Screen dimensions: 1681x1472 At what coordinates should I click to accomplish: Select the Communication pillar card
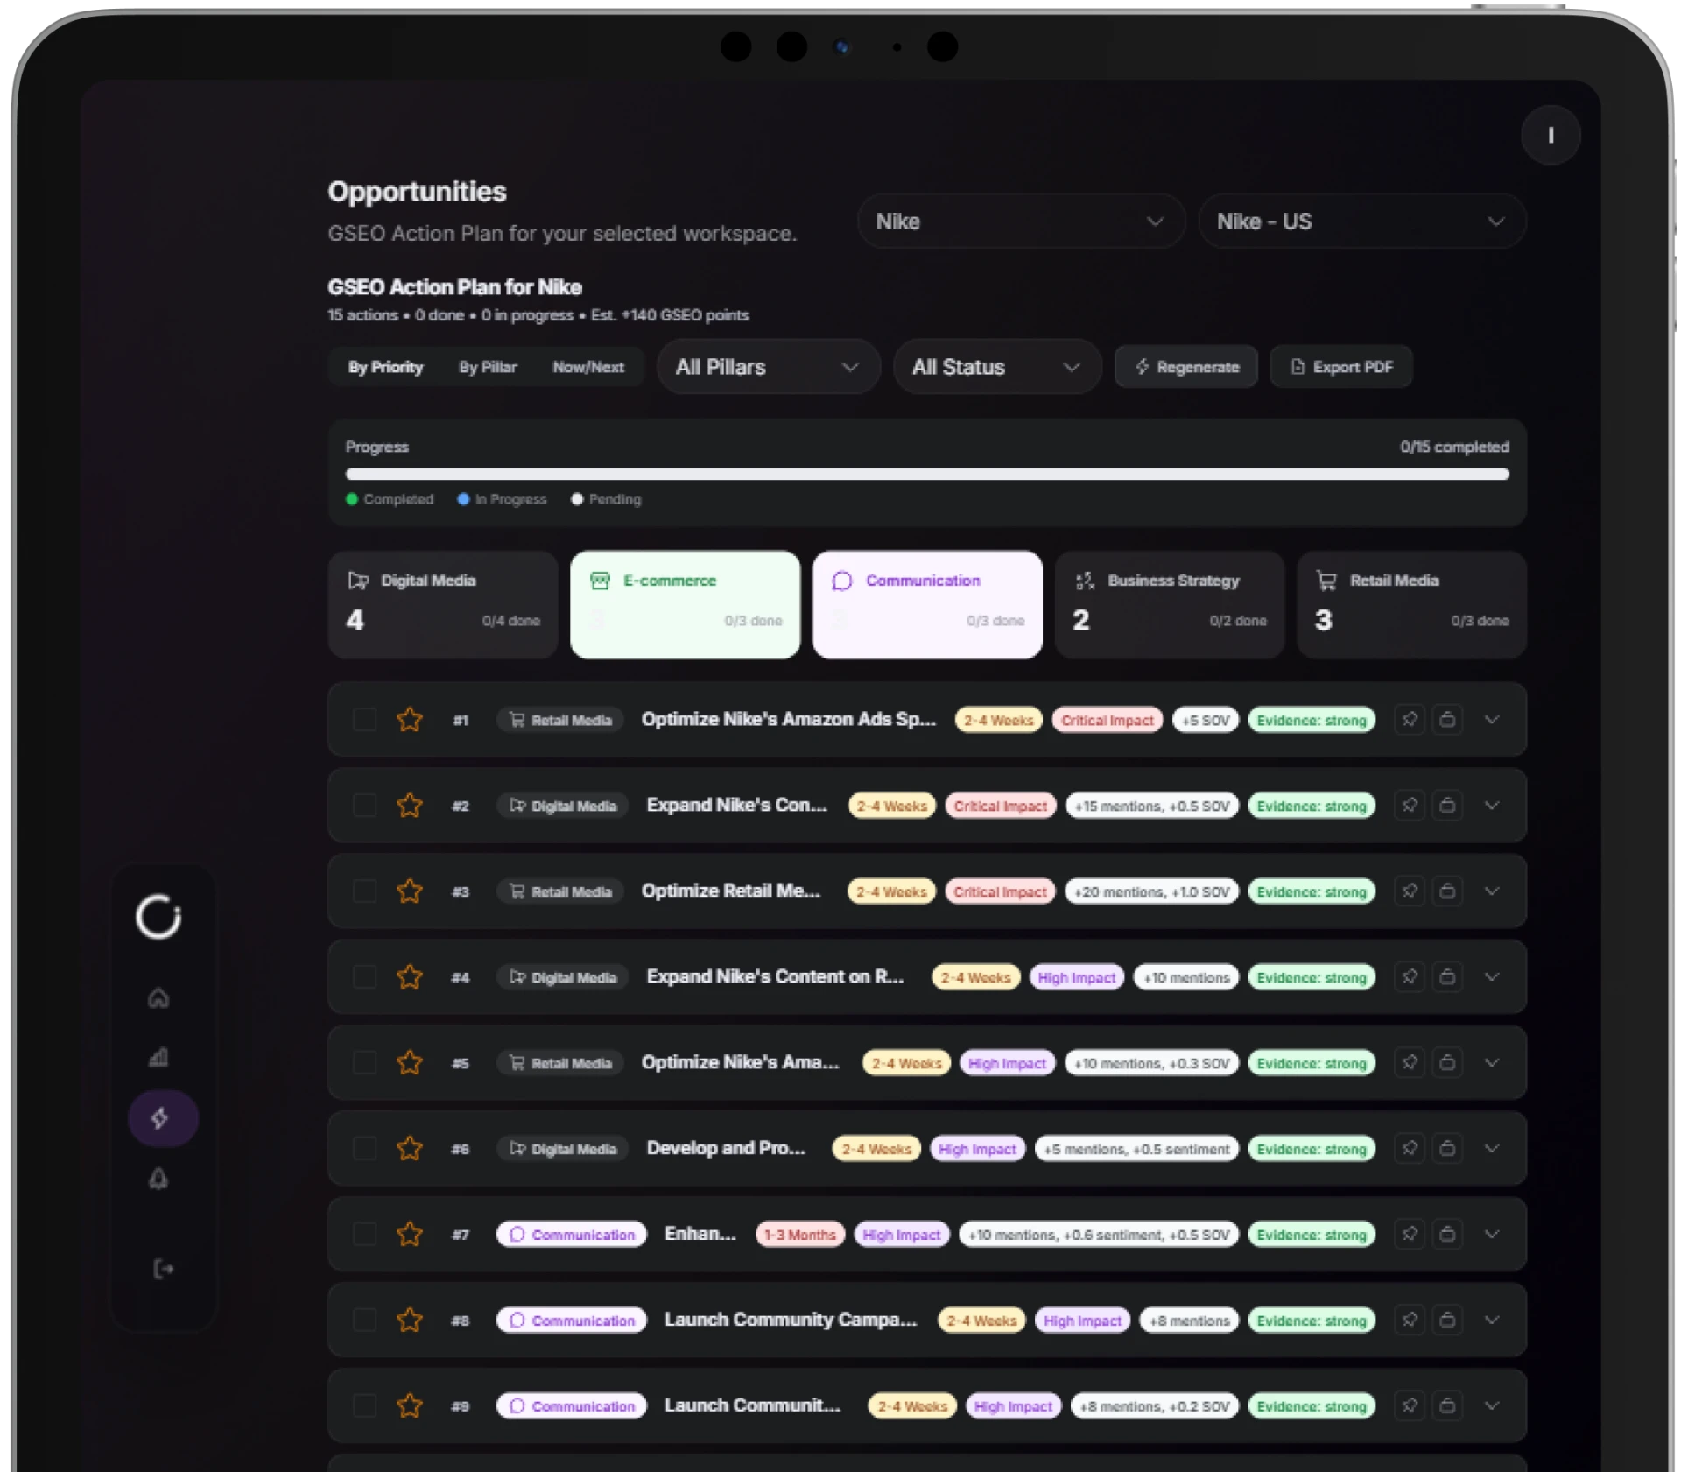(x=927, y=604)
